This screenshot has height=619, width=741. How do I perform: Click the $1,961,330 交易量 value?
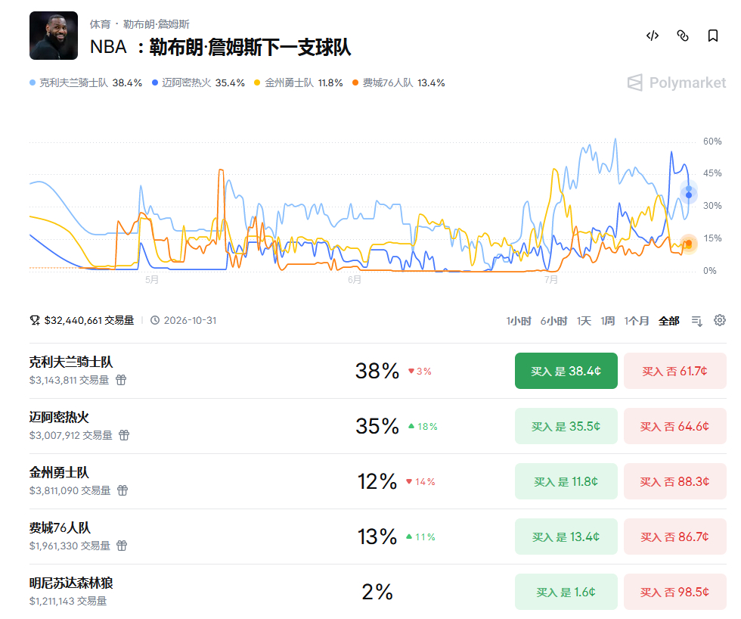[70, 546]
